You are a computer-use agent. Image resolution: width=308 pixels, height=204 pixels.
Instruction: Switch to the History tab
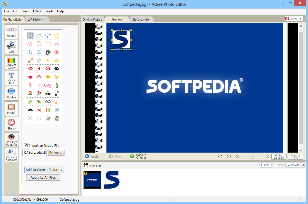pyautogui.click(x=37, y=19)
